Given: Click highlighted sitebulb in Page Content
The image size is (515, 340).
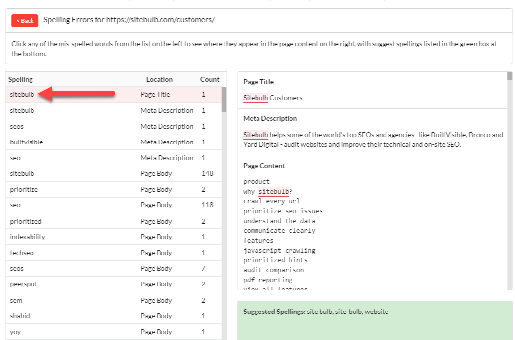Looking at the screenshot, I should click(x=274, y=191).
